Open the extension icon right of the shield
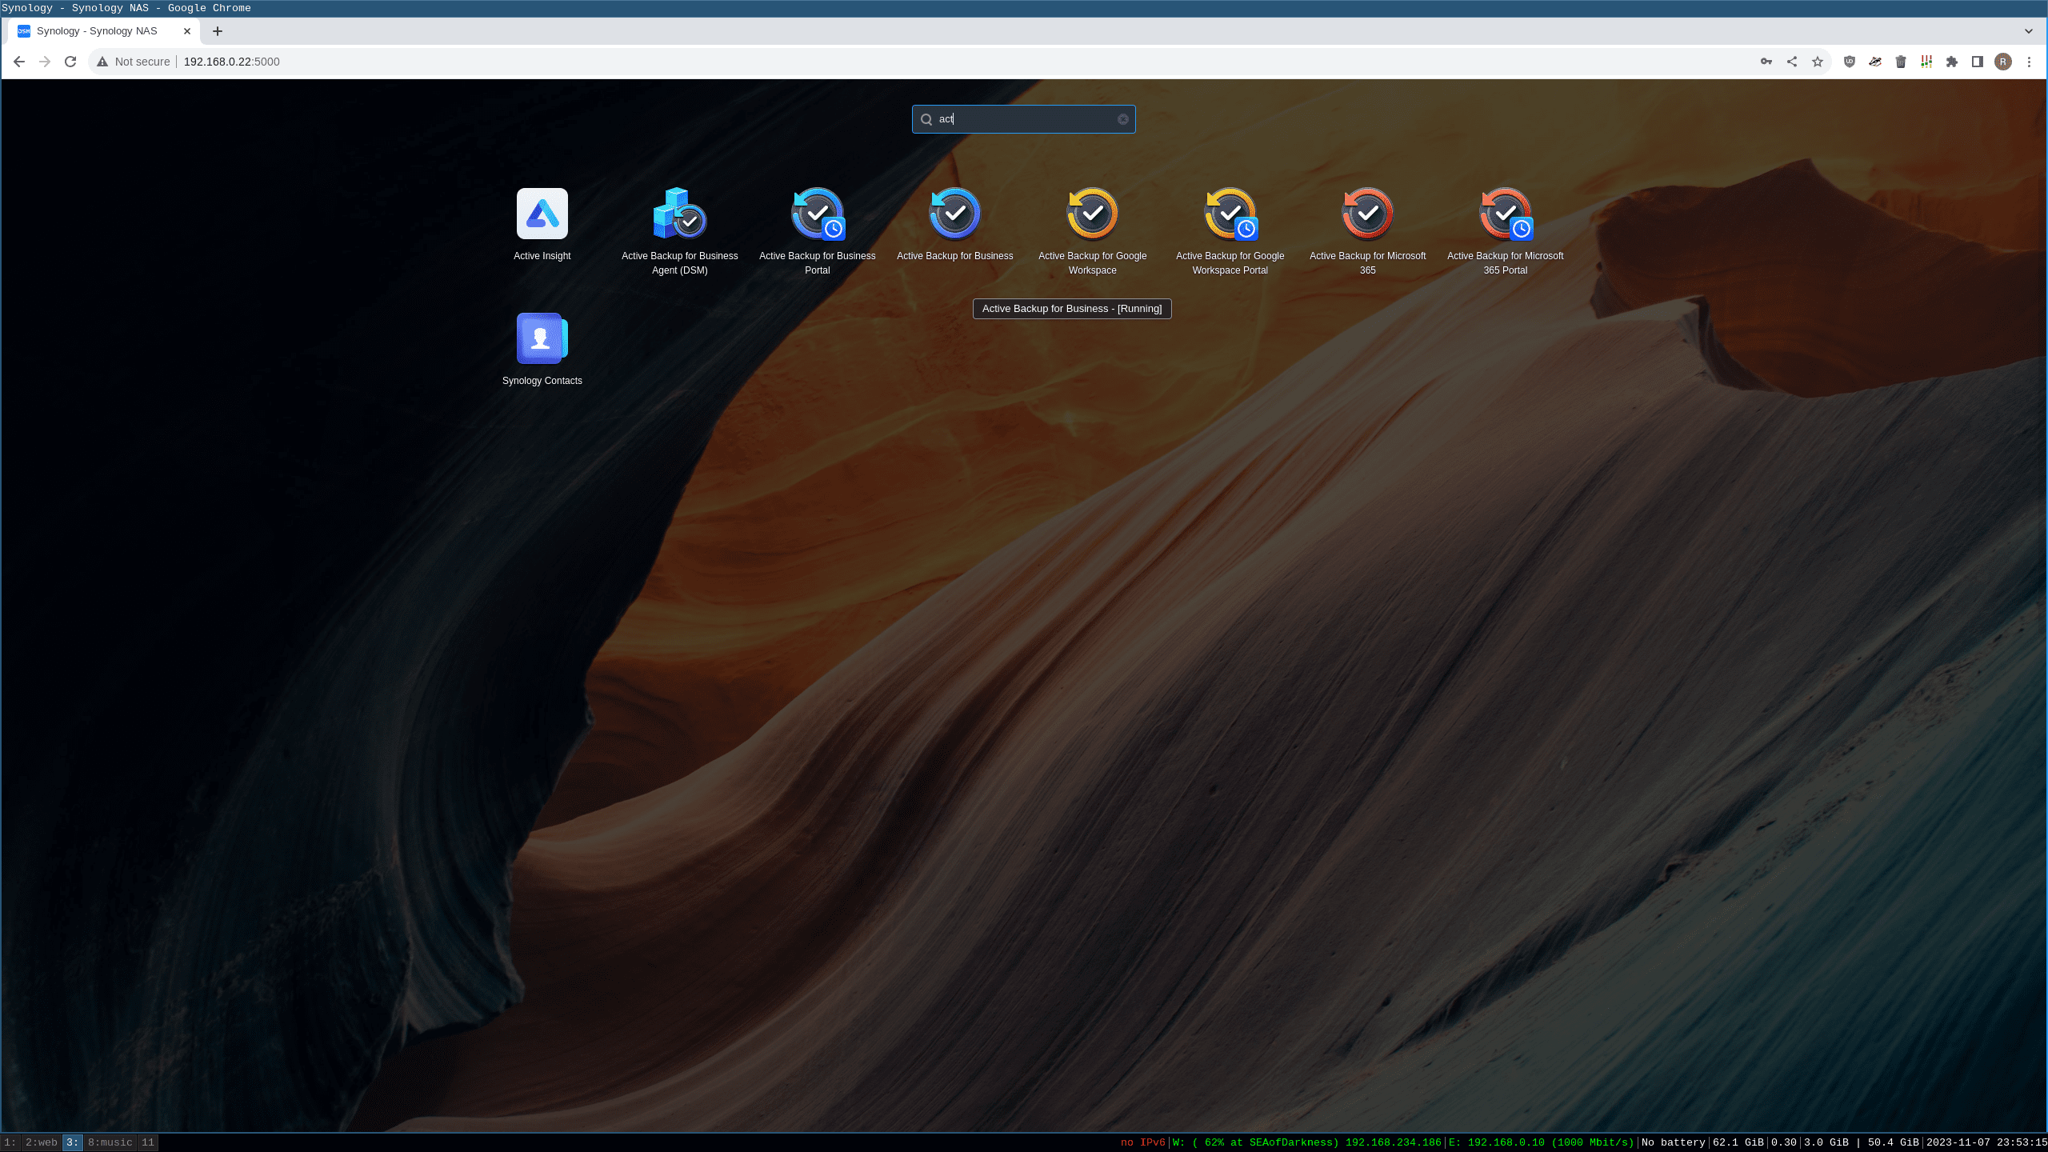Image resolution: width=2048 pixels, height=1152 pixels. [1875, 62]
